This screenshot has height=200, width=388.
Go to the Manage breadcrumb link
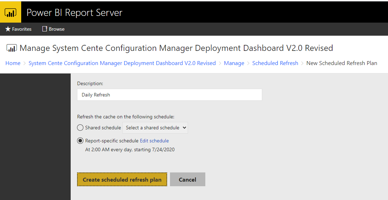(x=234, y=63)
